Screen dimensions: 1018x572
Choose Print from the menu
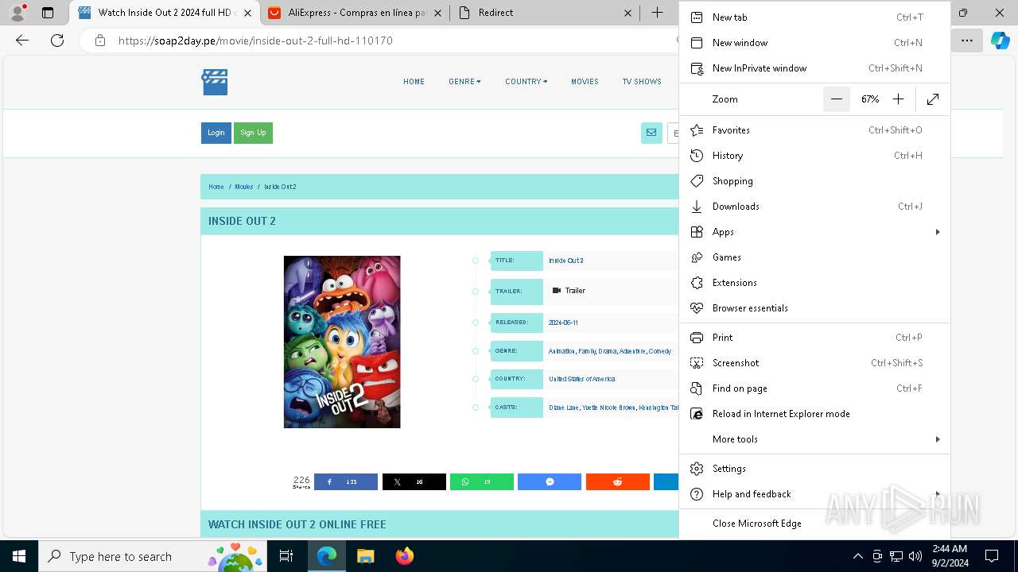[x=814, y=338]
